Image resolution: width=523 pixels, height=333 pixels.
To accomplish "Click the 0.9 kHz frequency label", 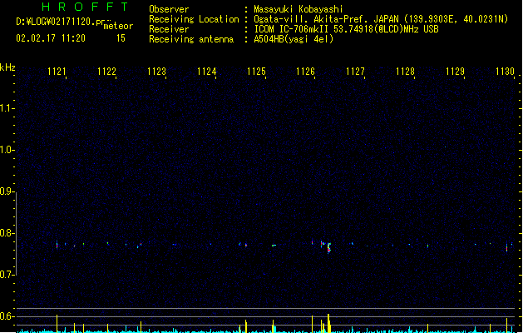I will pos(7,191).
